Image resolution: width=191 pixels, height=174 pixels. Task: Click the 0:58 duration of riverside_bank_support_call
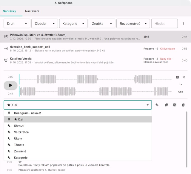point(184,49)
